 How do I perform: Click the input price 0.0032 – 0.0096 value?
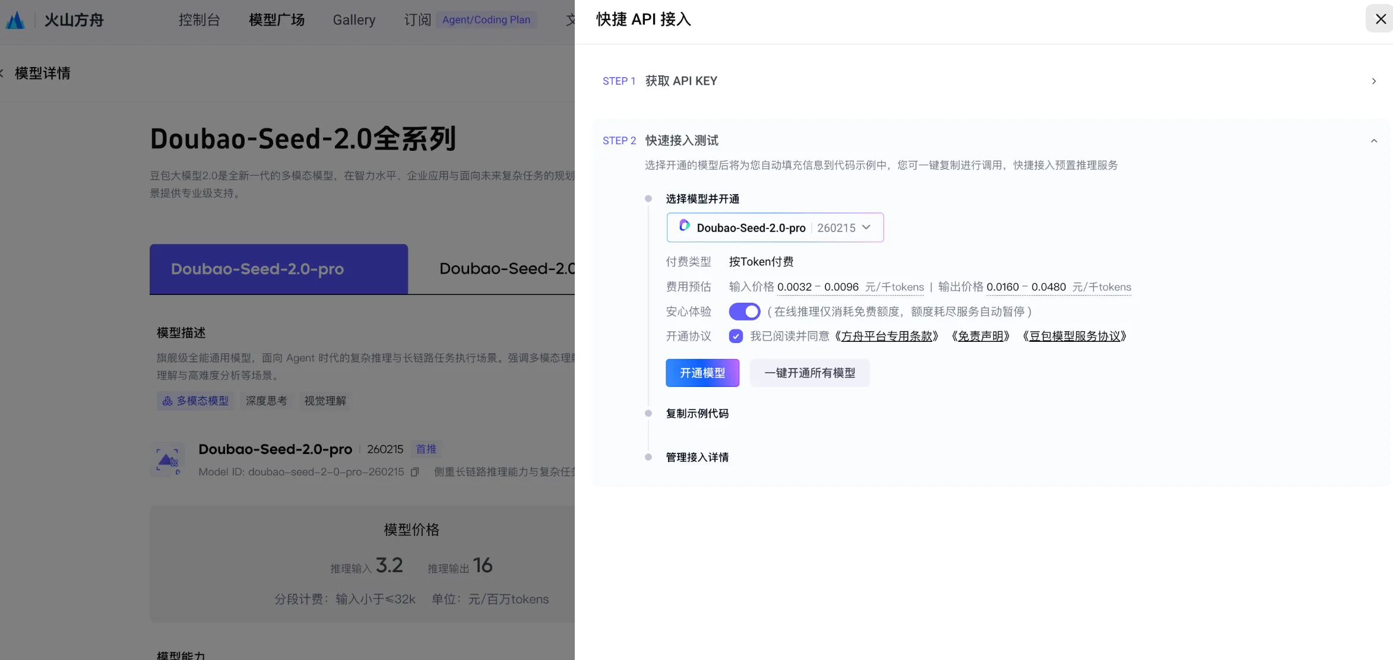pyautogui.click(x=818, y=287)
